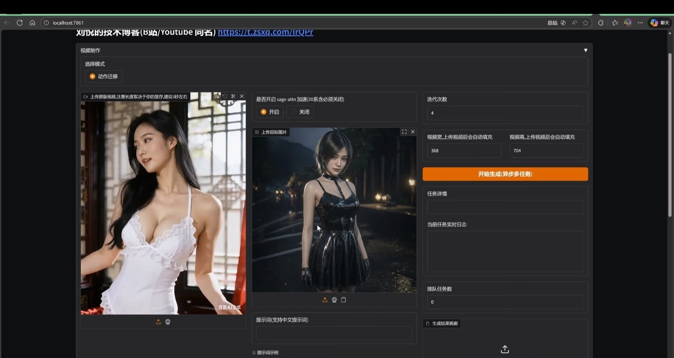The image size is (674, 358).
Task: View target image in fullscreen
Action: click(404, 132)
